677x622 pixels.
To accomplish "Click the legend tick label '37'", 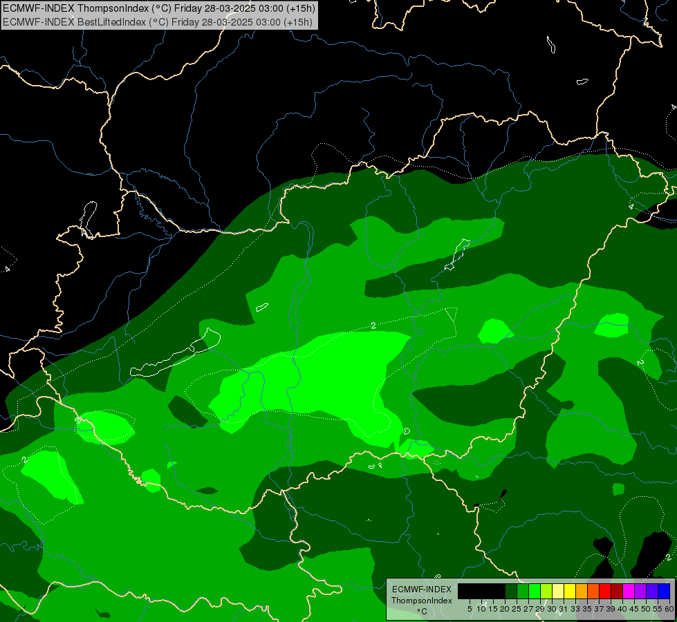I will click(599, 609).
